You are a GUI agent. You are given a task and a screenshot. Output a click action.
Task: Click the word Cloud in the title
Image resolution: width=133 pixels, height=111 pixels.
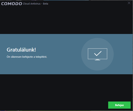(x=26, y=4)
